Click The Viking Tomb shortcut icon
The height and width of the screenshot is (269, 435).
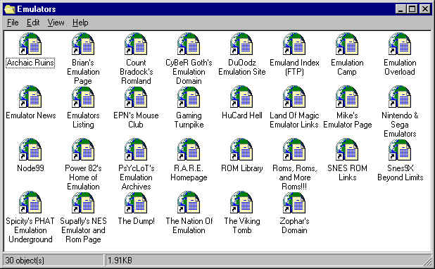241,202
